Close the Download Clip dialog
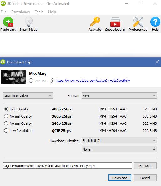Image resolution: width=161 pixels, height=186 pixels. click(x=157, y=62)
